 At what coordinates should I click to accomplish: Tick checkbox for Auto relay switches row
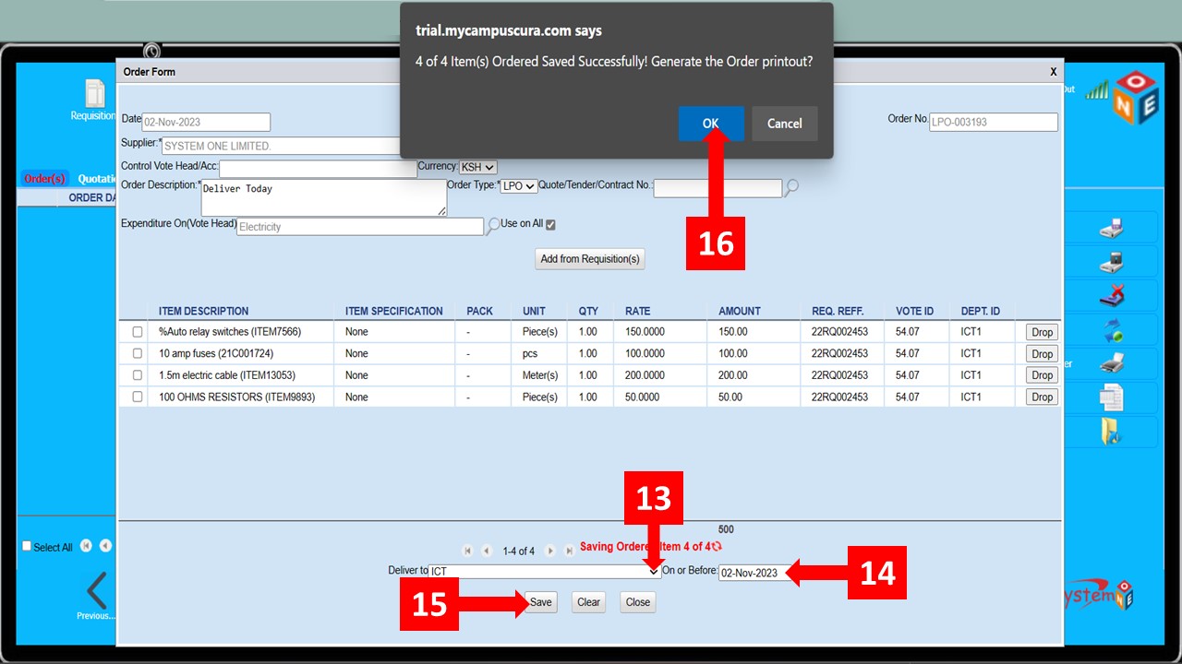tap(138, 332)
